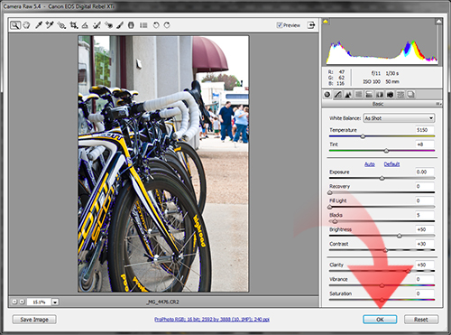
Task: Uncheck the Preview checkbox
Action: click(x=280, y=25)
